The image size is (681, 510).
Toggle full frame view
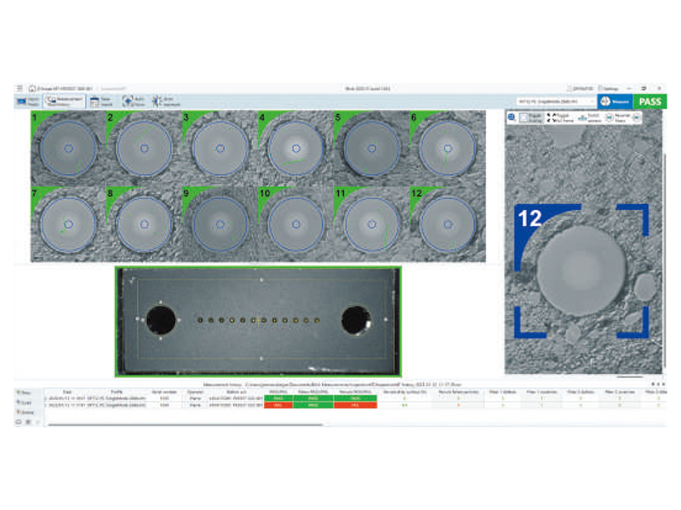562,118
